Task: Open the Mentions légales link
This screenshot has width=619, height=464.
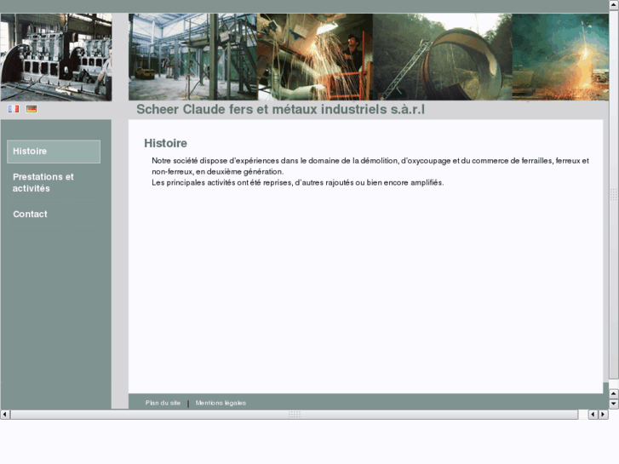Action: 221,403
